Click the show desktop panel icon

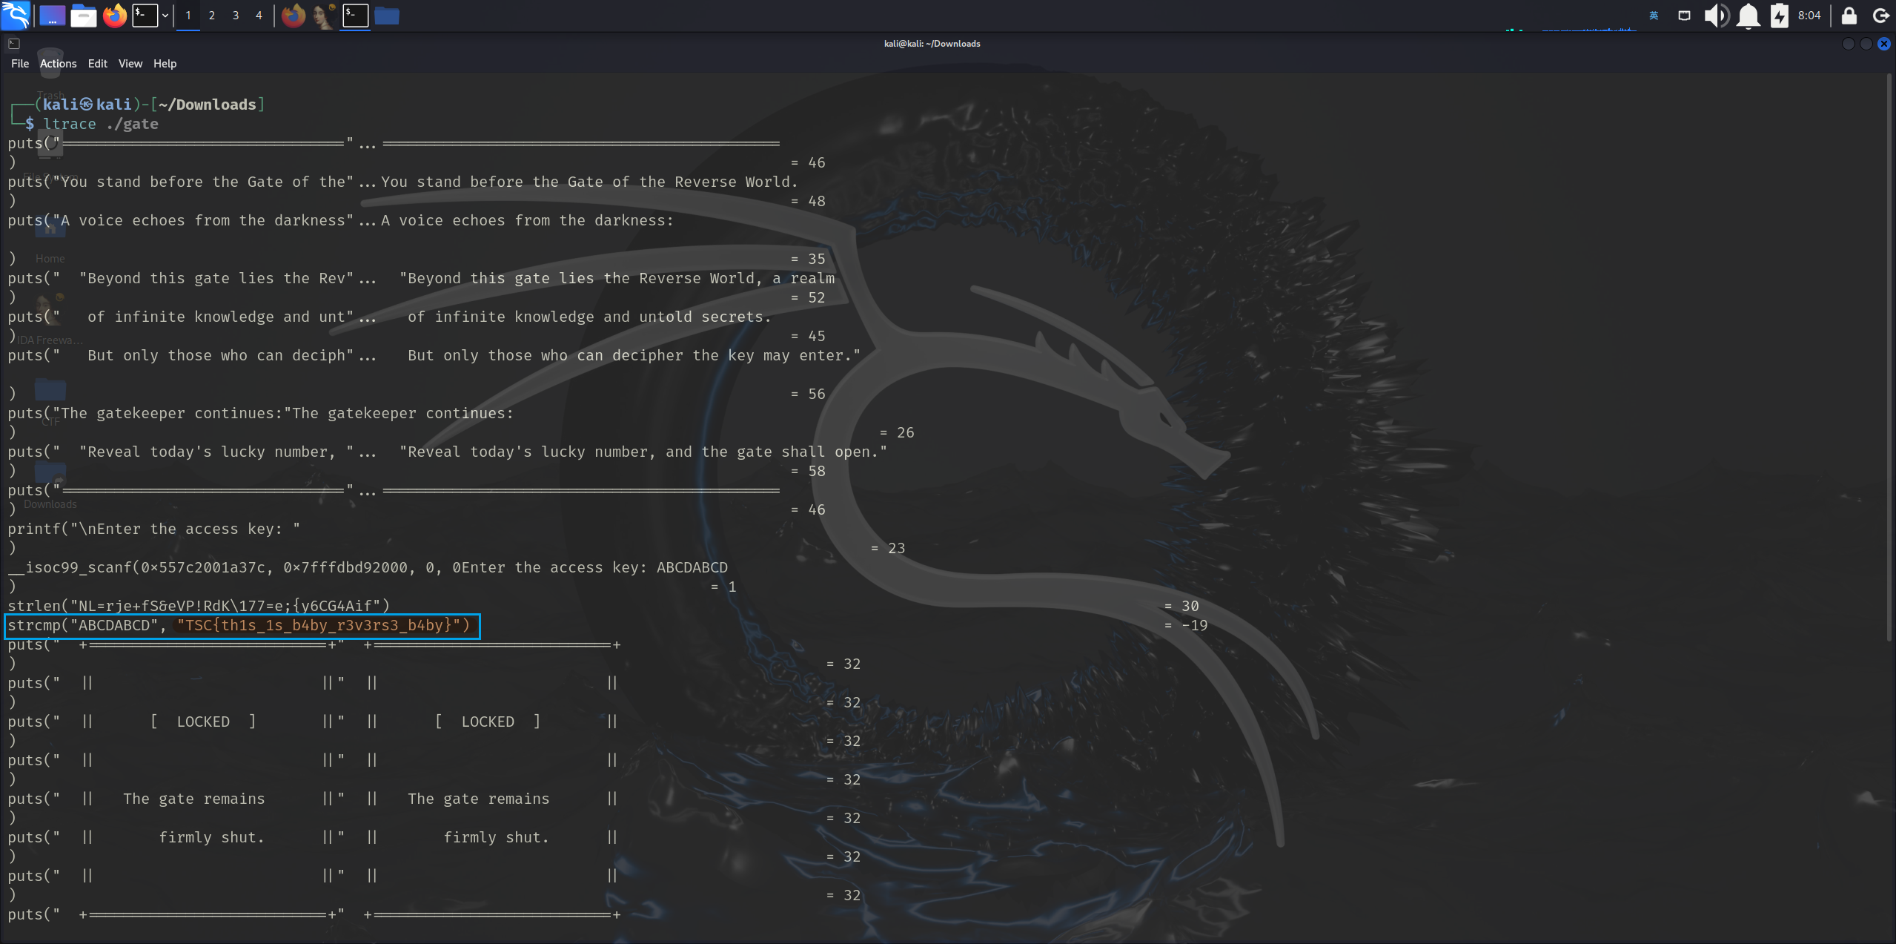[x=52, y=16]
